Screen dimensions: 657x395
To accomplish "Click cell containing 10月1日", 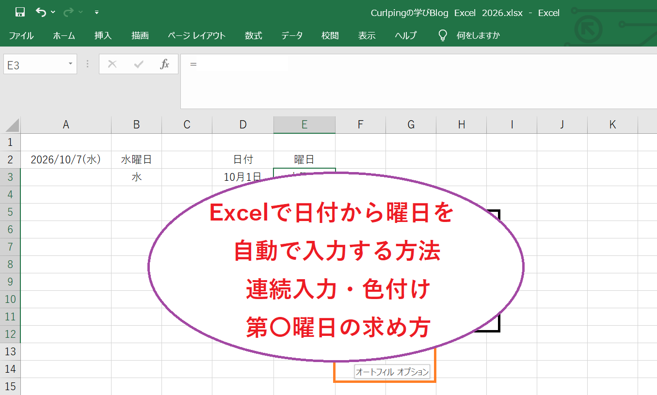I will (243, 177).
